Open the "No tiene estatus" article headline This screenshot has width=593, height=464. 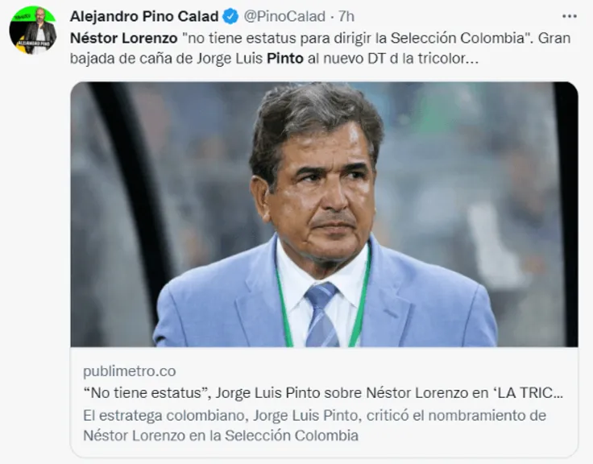pos(323,393)
